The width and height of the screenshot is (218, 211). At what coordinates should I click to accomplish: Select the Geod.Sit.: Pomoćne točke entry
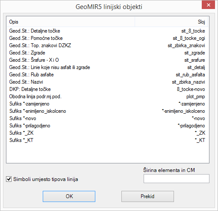(107, 38)
